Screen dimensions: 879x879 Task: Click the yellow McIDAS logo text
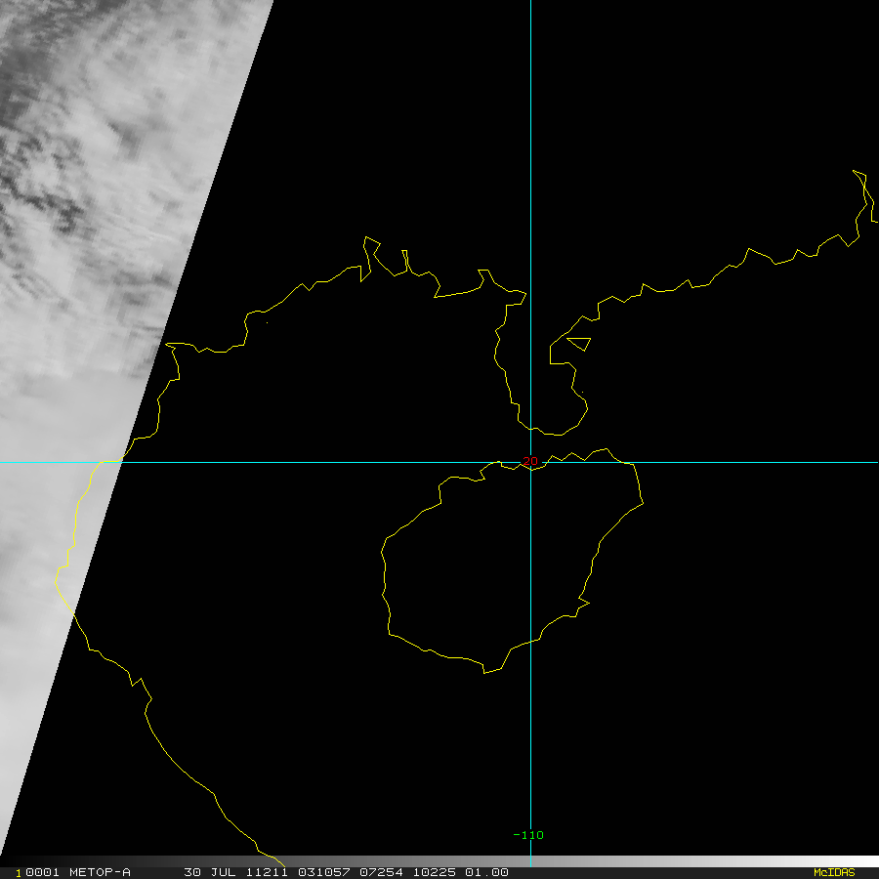tap(834, 872)
